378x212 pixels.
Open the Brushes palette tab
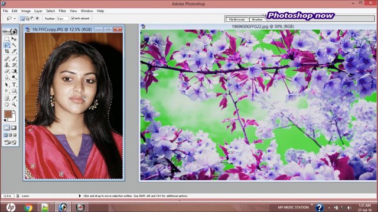pyautogui.click(x=258, y=19)
